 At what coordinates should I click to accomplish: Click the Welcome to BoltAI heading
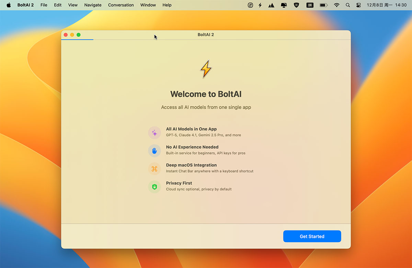click(x=206, y=94)
